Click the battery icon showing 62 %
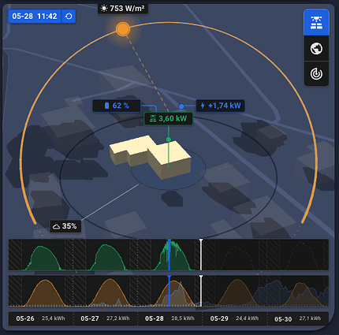 [106, 106]
